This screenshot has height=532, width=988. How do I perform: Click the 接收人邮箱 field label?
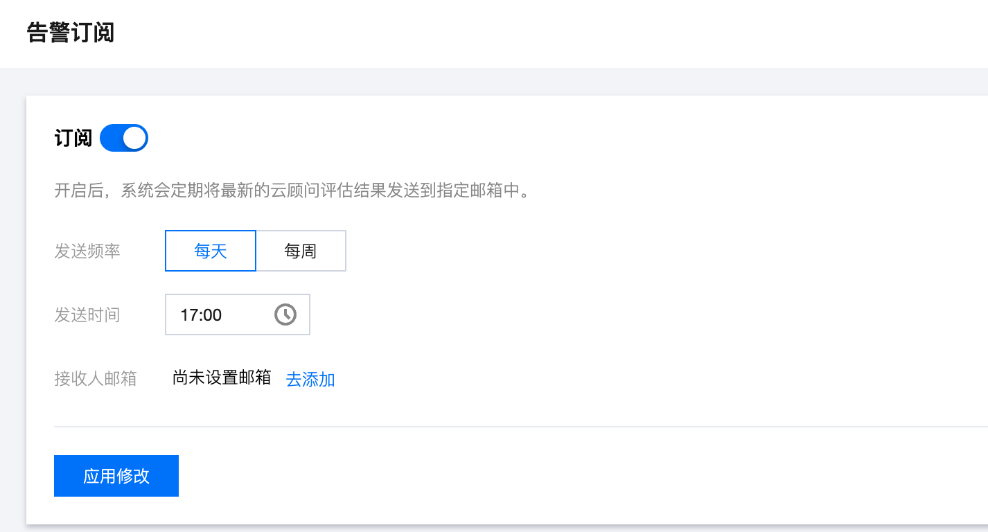(96, 379)
